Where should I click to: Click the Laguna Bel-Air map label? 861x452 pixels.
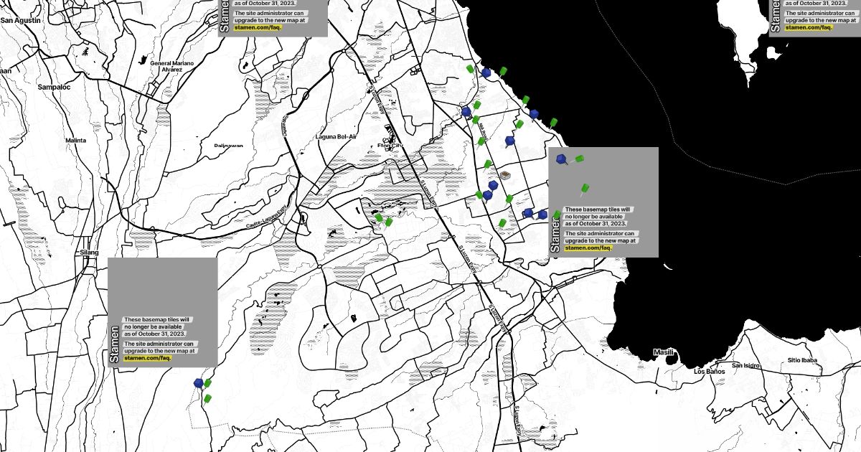[337, 136]
